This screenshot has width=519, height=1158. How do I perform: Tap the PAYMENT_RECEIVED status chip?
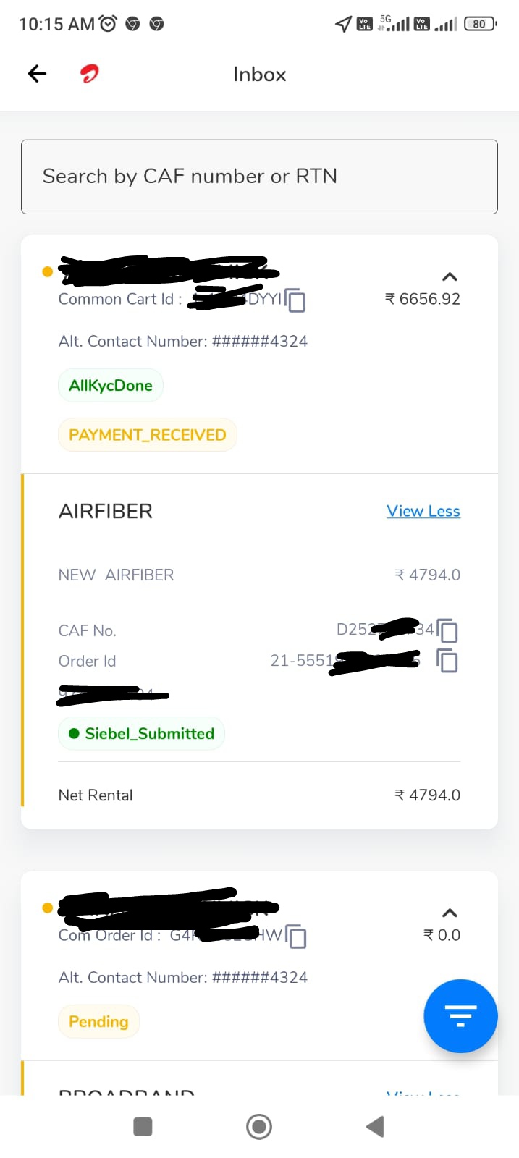[x=148, y=435]
